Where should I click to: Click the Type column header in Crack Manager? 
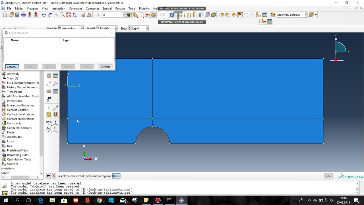pyautogui.click(x=66, y=40)
